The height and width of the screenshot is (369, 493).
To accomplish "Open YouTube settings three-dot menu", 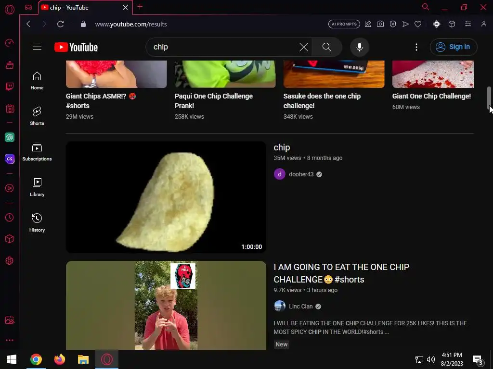I will pos(416,47).
